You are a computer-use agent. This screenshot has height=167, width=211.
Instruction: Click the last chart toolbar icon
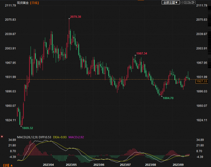coord(194,2)
